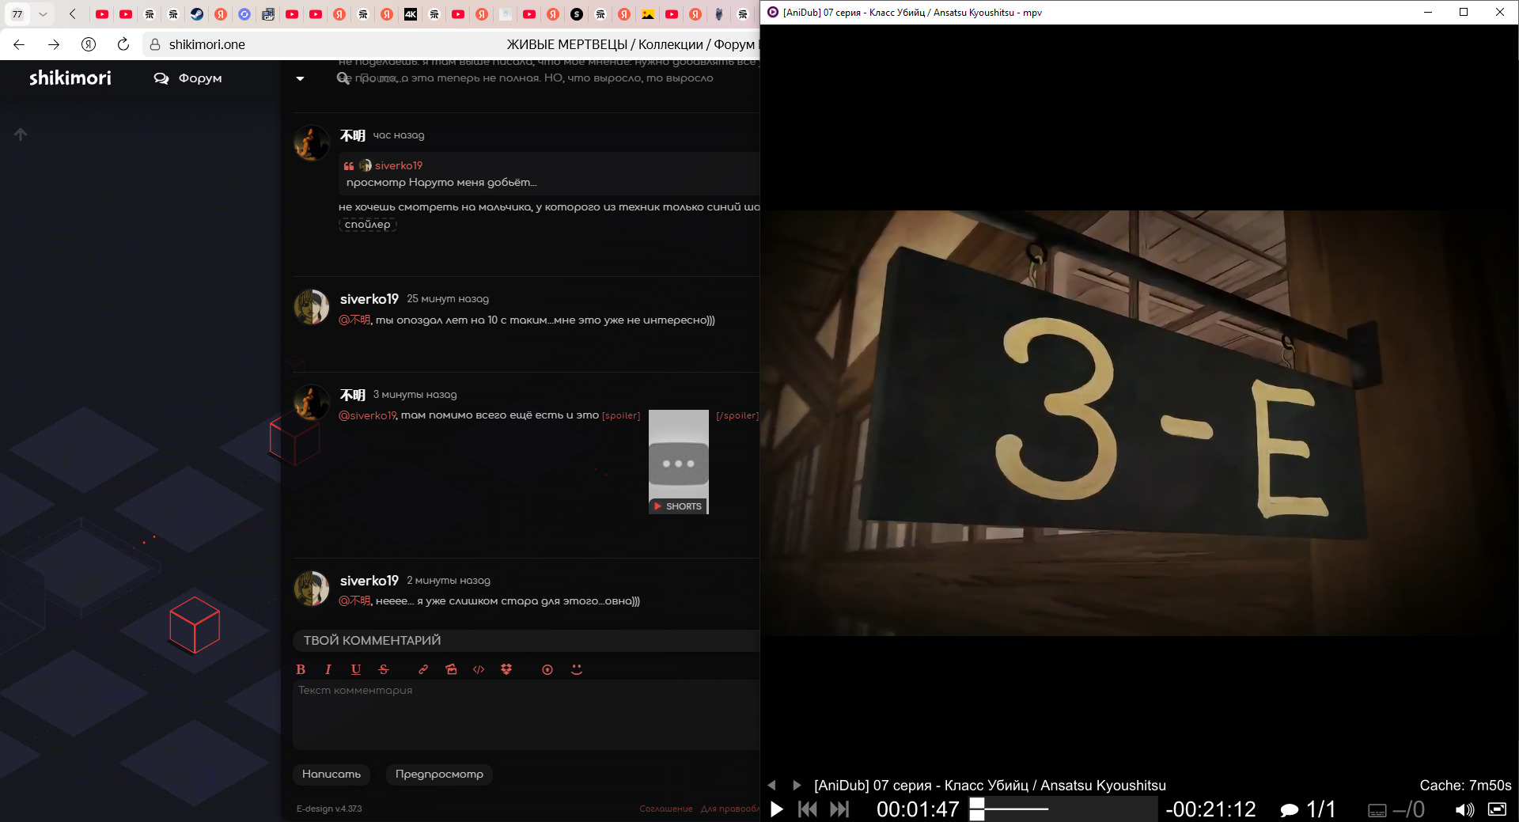Toggle italic formatting in comment editor
Screen dimensions: 1519x822
(x=328, y=669)
